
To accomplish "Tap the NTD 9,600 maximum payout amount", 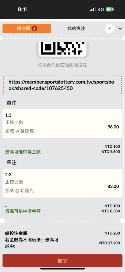I will 110,152.
